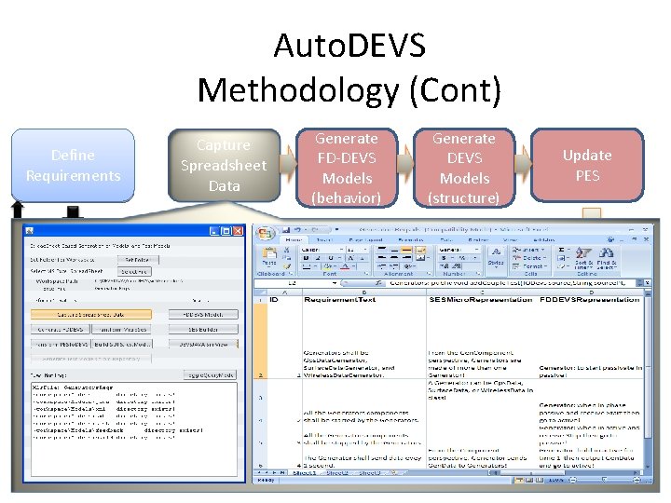671x503 pixels.
Task: Click the Select File button
Action: (x=134, y=272)
